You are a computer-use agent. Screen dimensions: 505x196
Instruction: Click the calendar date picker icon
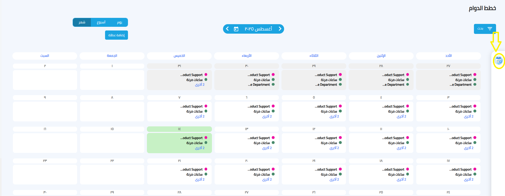pos(236,29)
